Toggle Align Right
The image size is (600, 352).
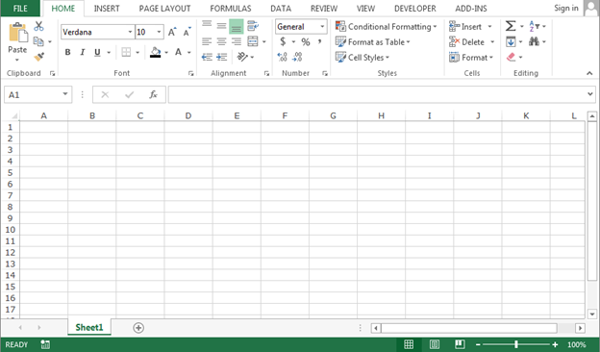[237, 41]
